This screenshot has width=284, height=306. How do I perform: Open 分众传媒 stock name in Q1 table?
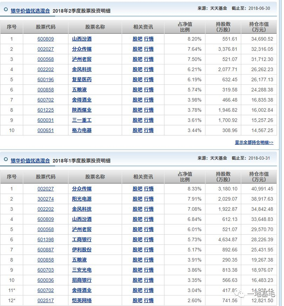tap(82, 189)
